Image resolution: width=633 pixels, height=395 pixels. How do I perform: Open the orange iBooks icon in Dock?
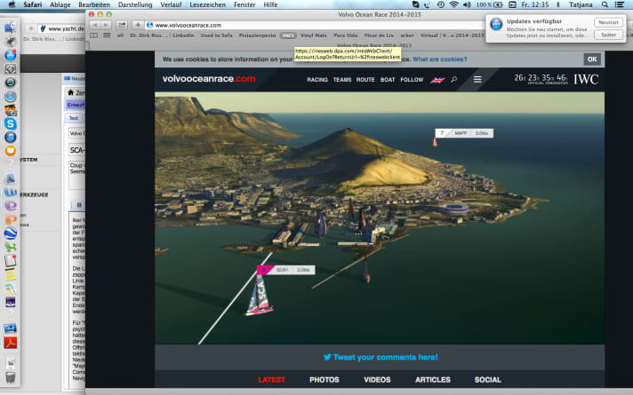(10, 151)
